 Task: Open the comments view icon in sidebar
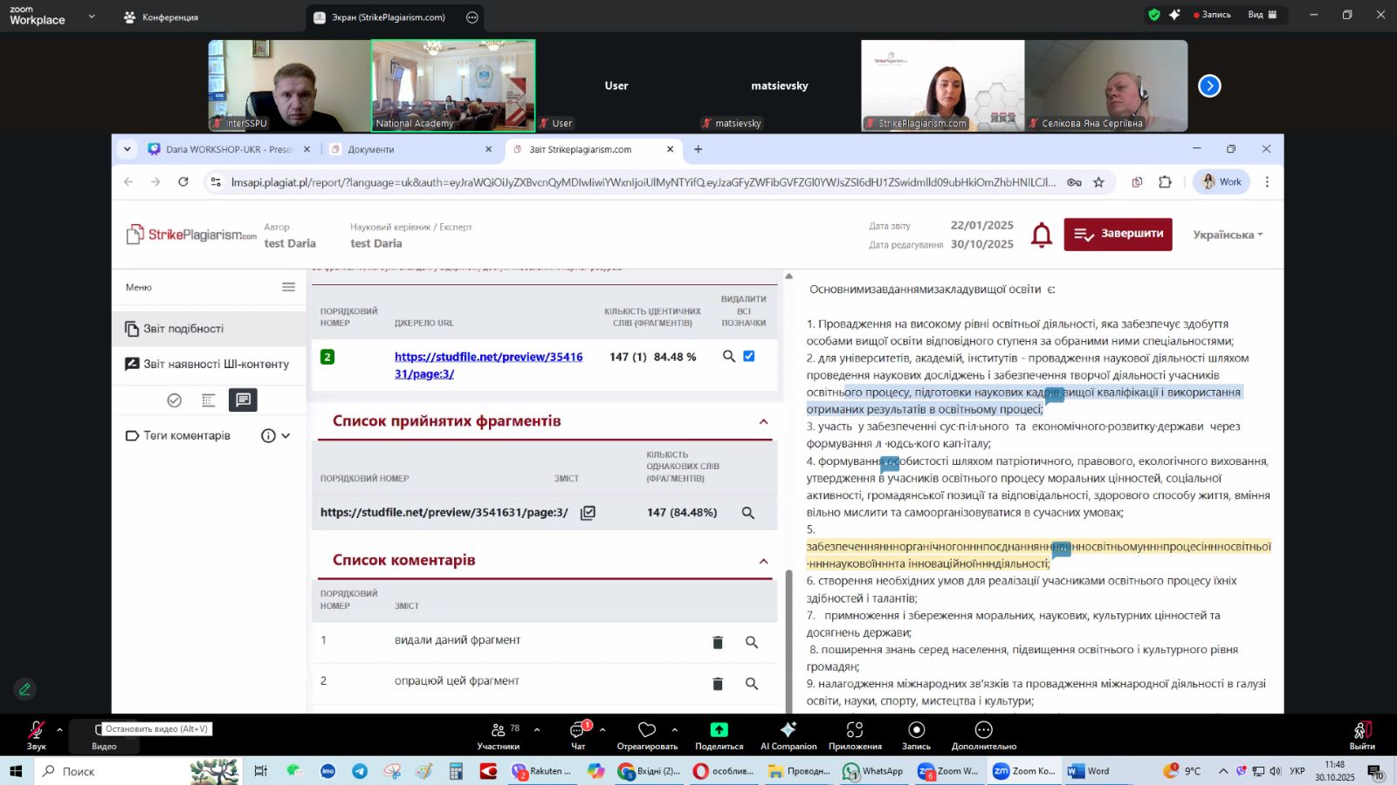[x=243, y=400]
